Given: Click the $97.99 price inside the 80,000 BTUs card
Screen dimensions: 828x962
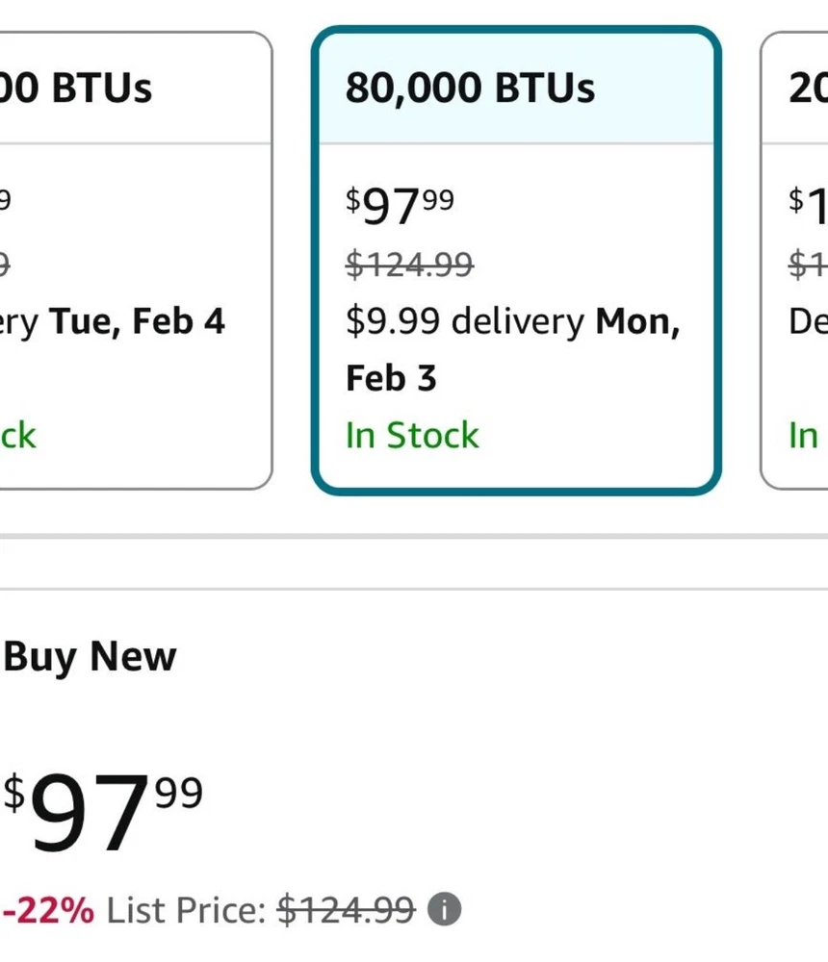Looking at the screenshot, I should tap(400, 205).
